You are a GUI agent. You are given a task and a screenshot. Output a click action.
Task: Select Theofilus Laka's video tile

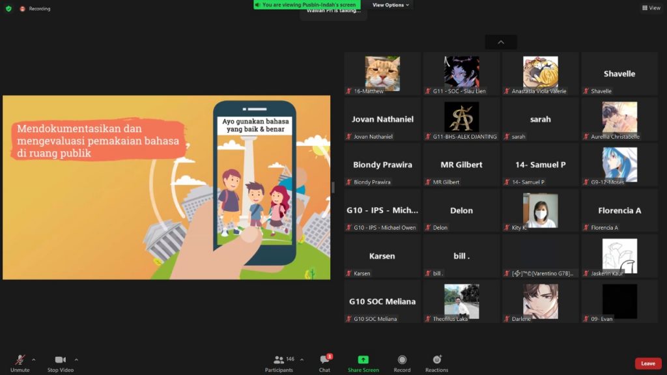click(461, 301)
